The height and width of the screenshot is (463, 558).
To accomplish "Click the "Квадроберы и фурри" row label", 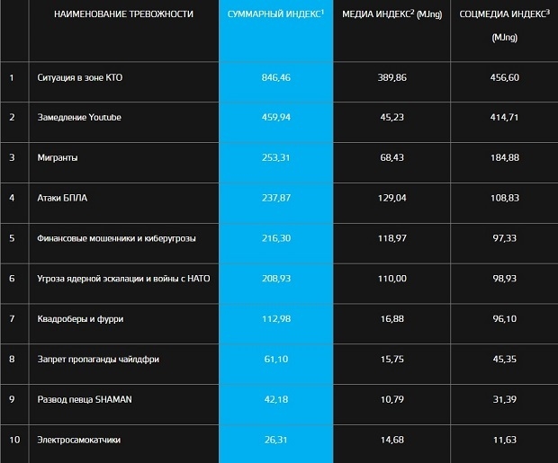I will coord(82,319).
